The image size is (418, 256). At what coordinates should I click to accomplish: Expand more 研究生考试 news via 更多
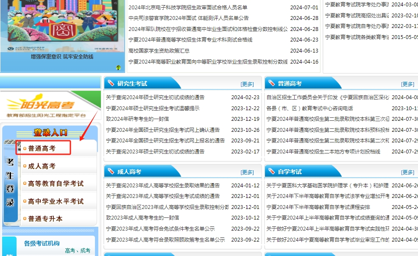click(247, 84)
